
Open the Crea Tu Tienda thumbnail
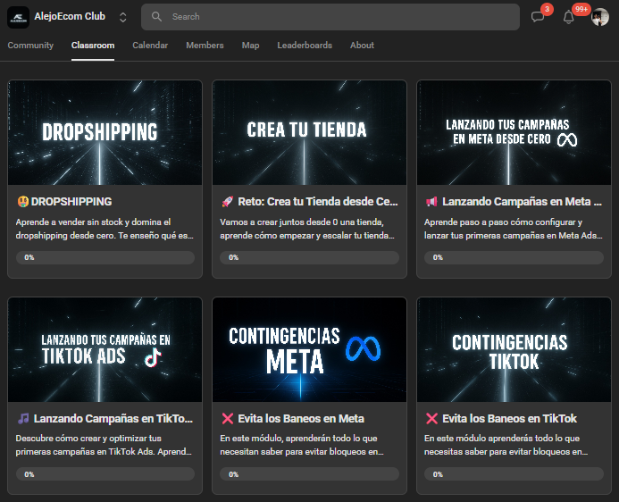[309, 132]
